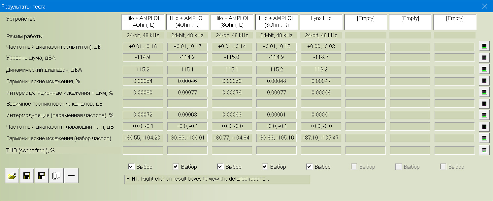493x201 pixels.
Task: Uncheck Выбор under Hilo + AMPLOI (4Ohm, L)
Action: point(131,167)
